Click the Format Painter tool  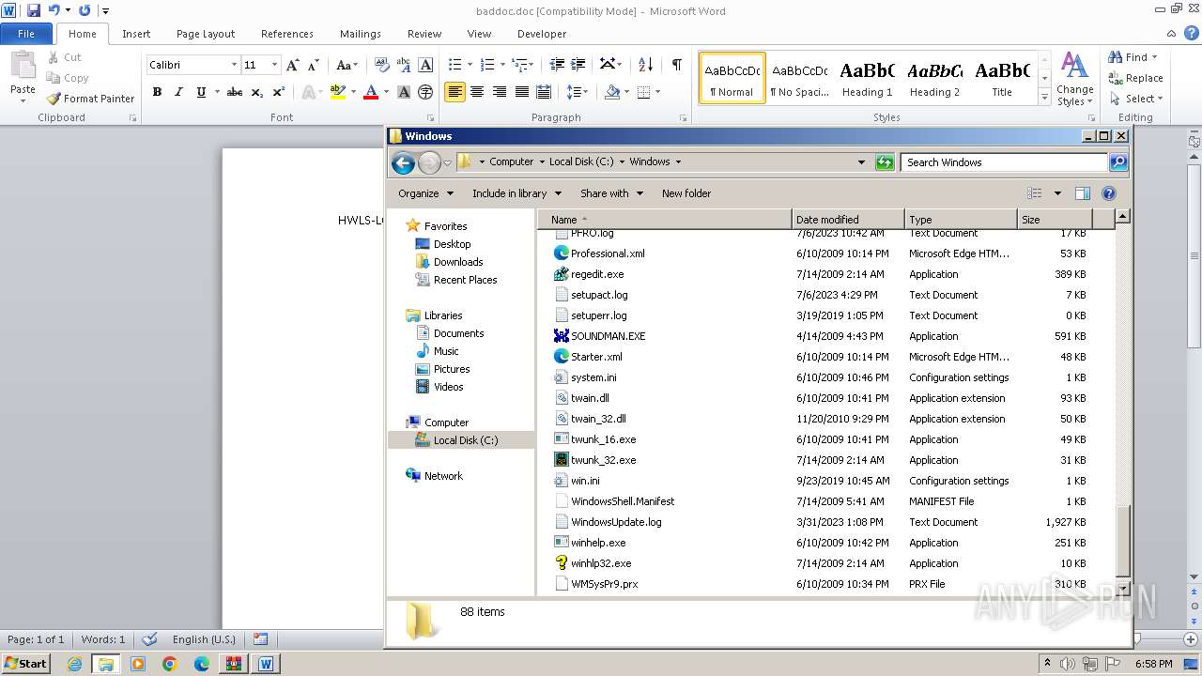pyautogui.click(x=91, y=99)
